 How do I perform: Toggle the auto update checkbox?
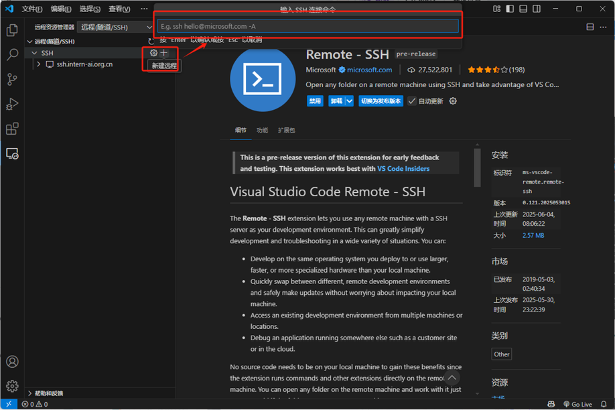coord(412,101)
